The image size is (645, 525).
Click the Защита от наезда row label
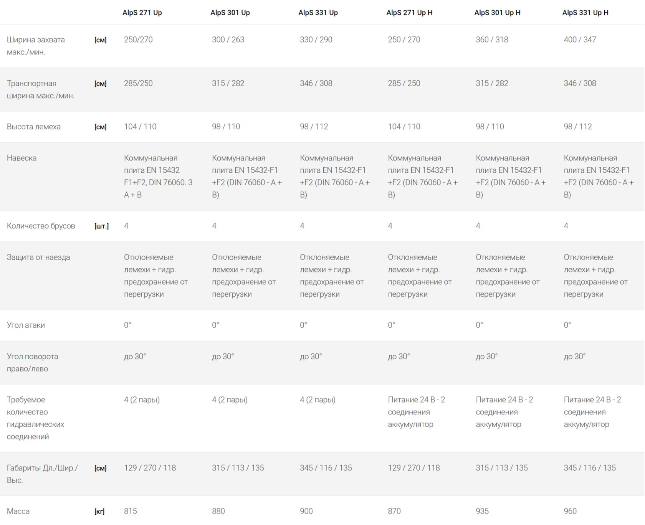tap(38, 257)
